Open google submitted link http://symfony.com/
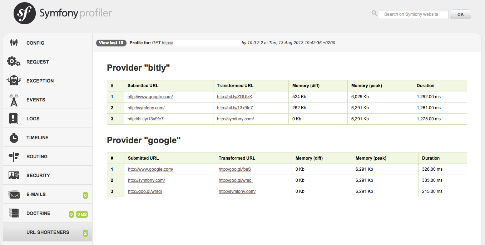 (x=146, y=180)
